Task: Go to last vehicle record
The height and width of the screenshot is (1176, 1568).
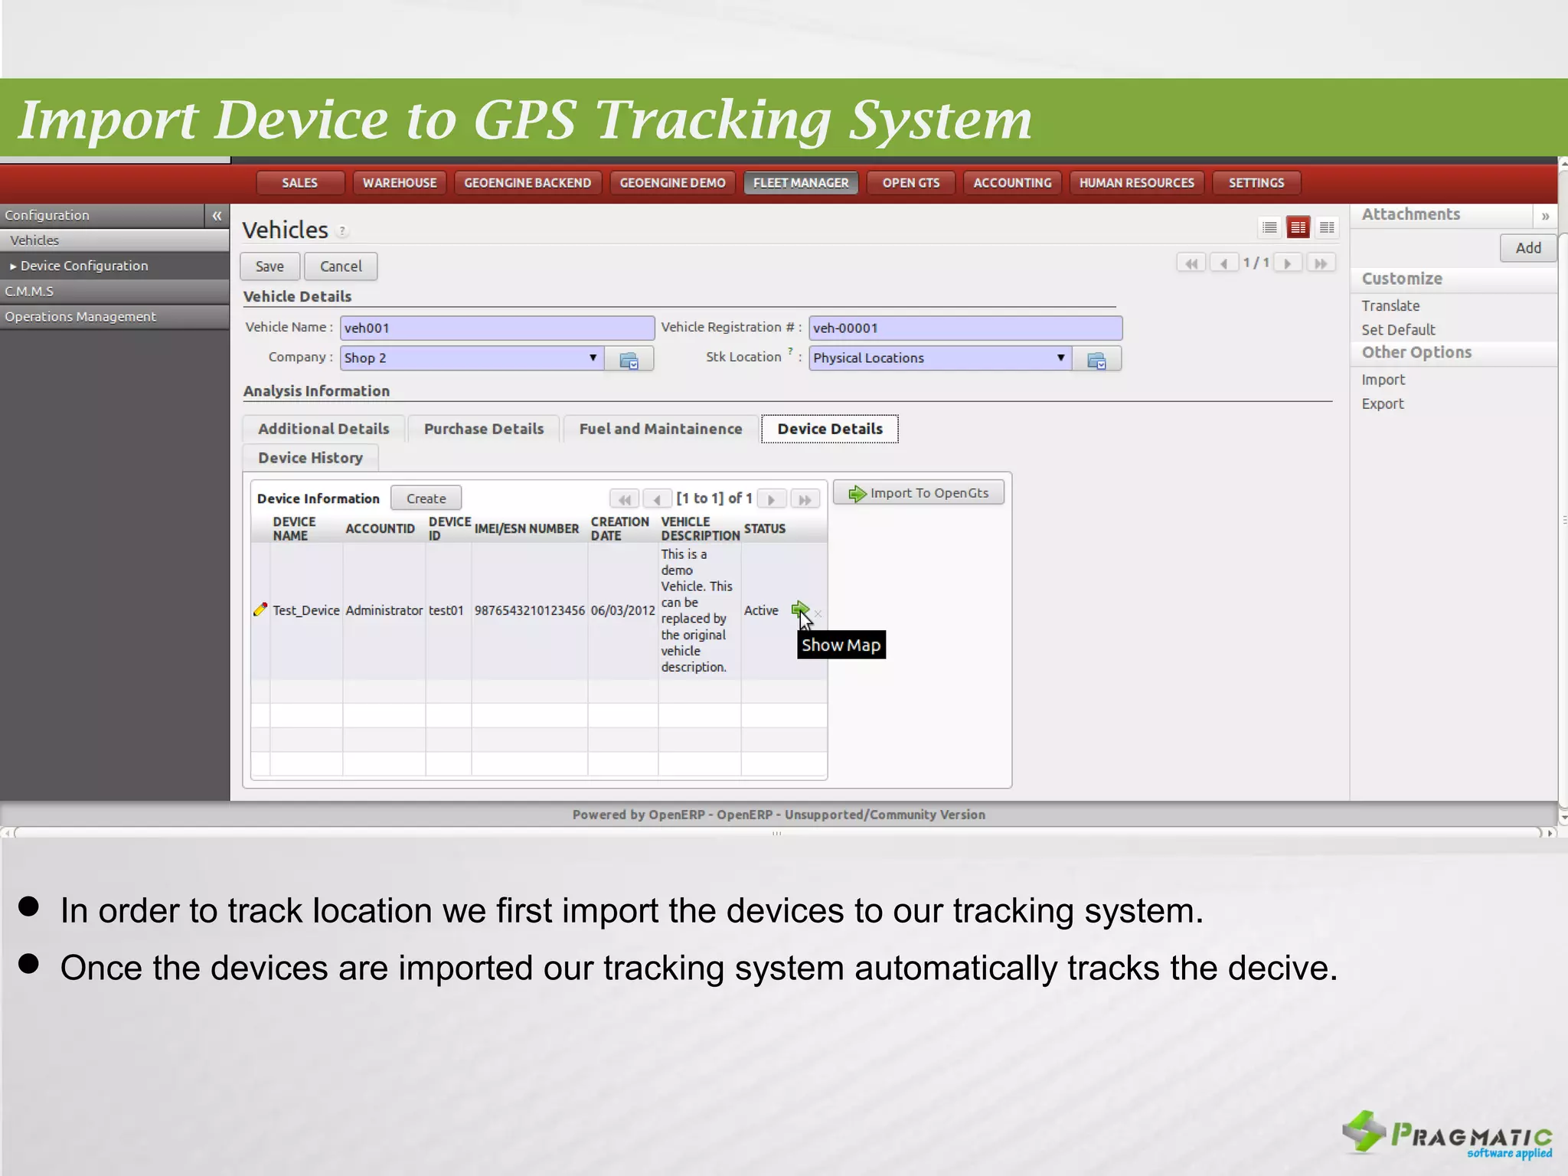Action: (1321, 263)
